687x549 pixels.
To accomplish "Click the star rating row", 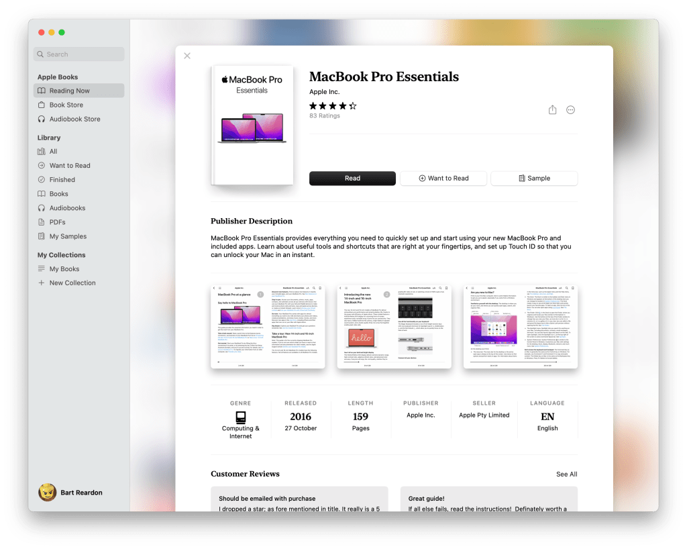I will [333, 105].
